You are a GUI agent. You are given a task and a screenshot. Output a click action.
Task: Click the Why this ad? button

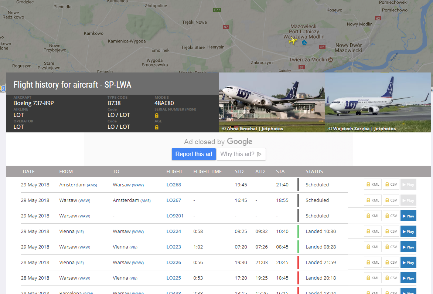241,154
